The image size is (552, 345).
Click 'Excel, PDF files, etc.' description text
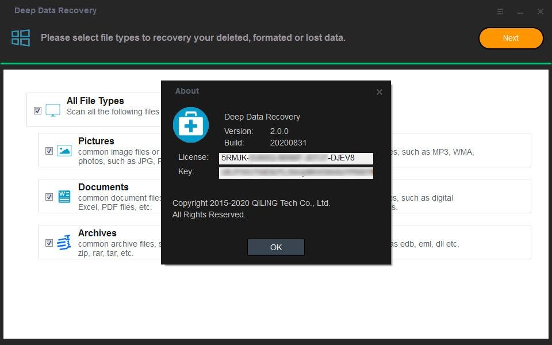[x=115, y=208]
